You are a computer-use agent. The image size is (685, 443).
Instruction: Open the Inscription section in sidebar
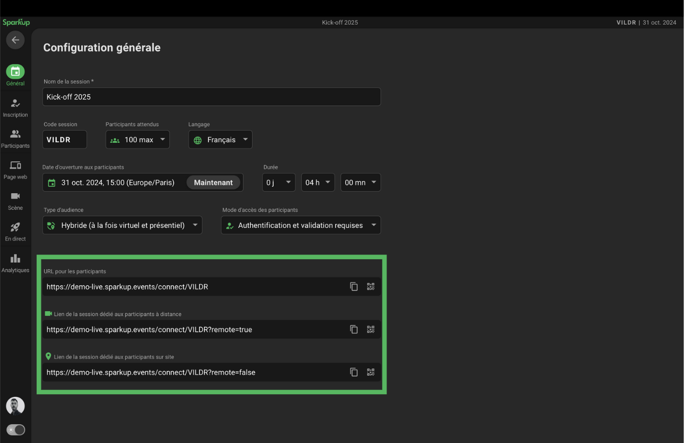pyautogui.click(x=15, y=108)
